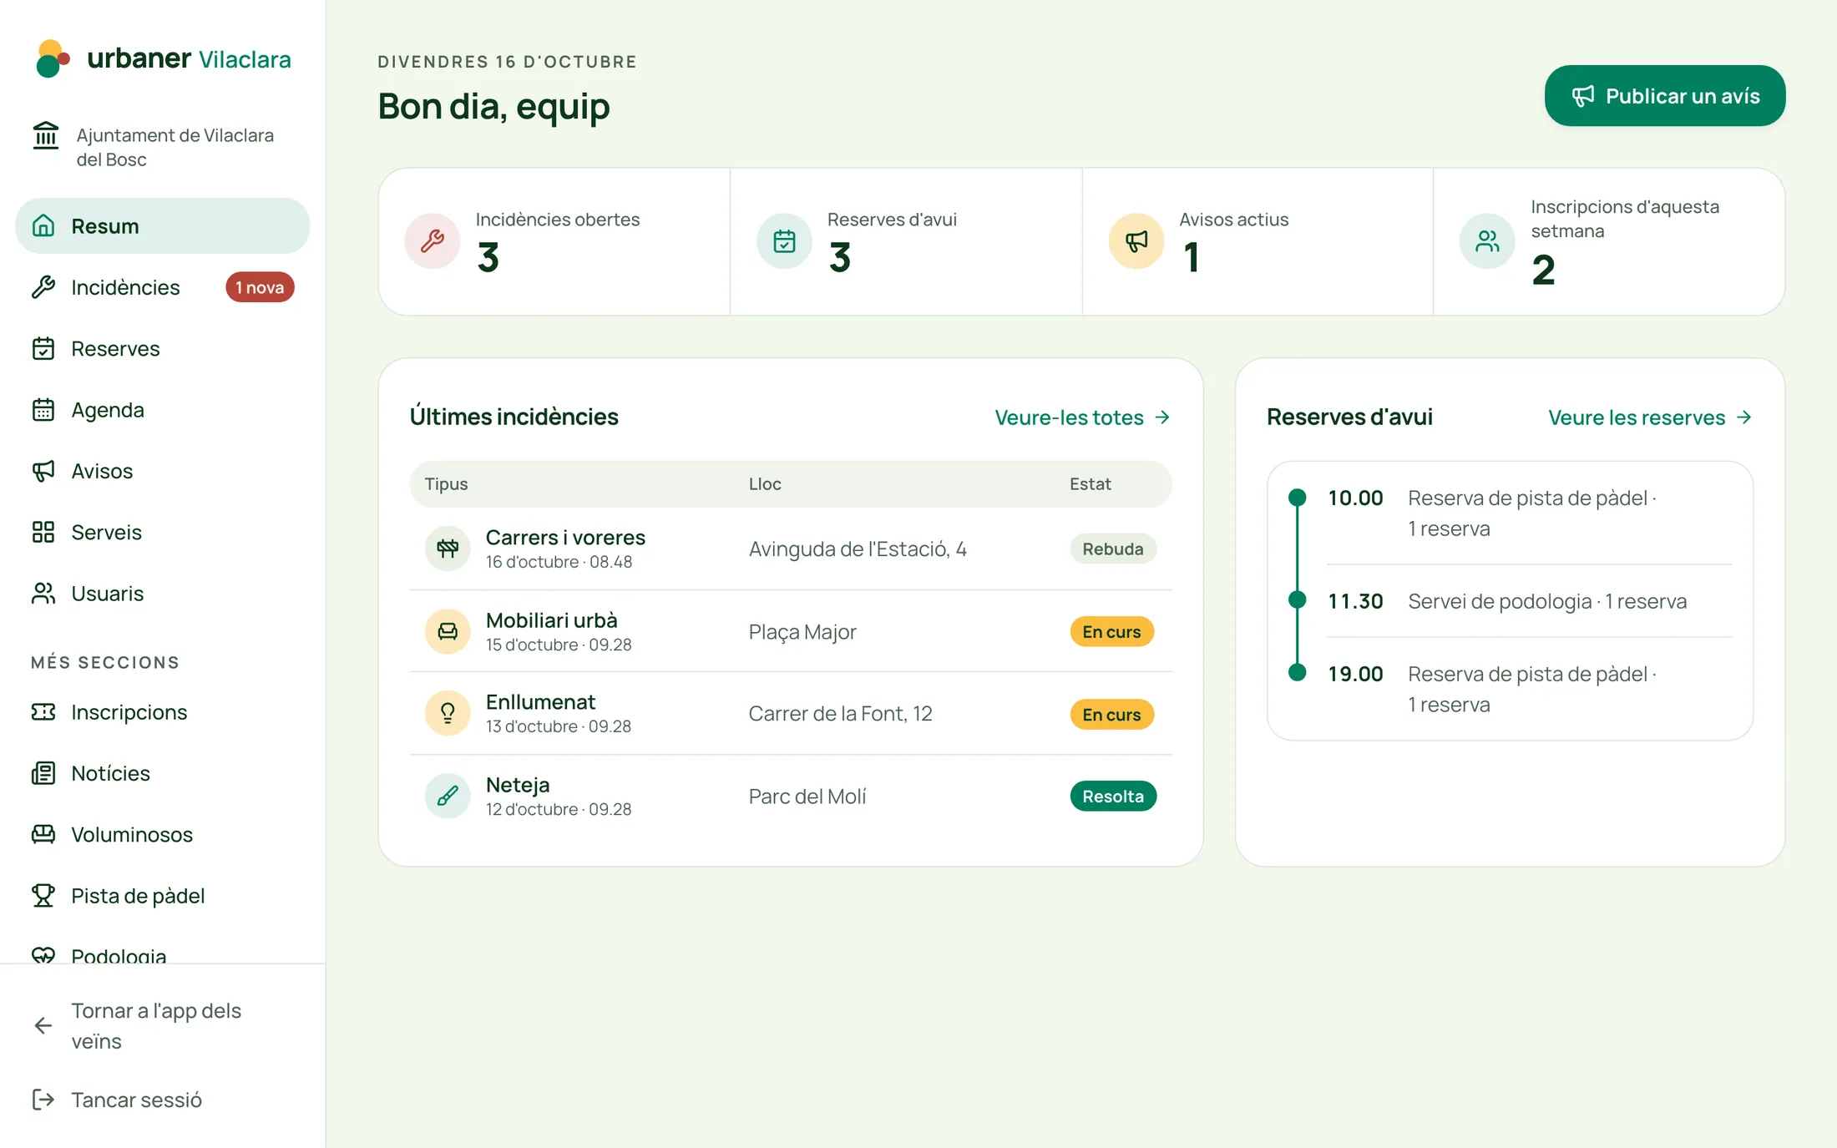Screen dimensions: 1837x1148
Task: Go to Inscripcions section
Action: (x=162, y=712)
